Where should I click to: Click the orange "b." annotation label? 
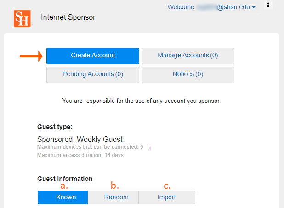coord(115,186)
